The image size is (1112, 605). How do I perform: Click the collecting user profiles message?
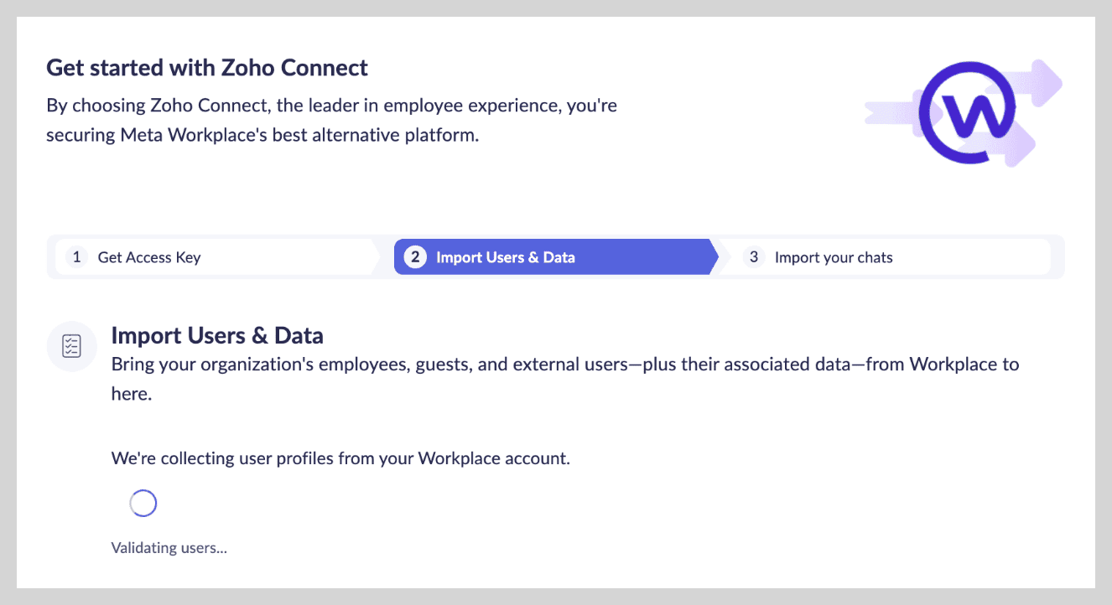click(340, 458)
